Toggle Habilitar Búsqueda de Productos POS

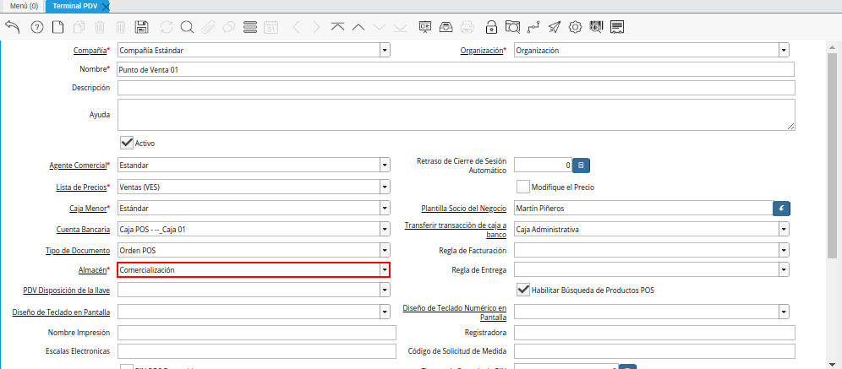click(x=523, y=290)
